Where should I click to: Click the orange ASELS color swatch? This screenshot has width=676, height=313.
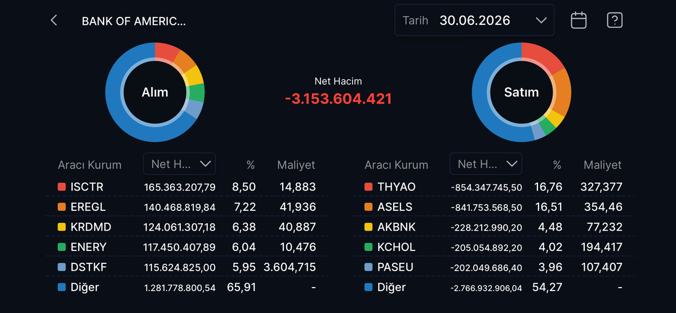click(x=368, y=207)
